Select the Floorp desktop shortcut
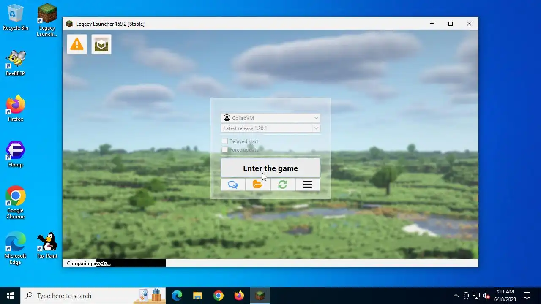This screenshot has width=541, height=304. coord(16,155)
